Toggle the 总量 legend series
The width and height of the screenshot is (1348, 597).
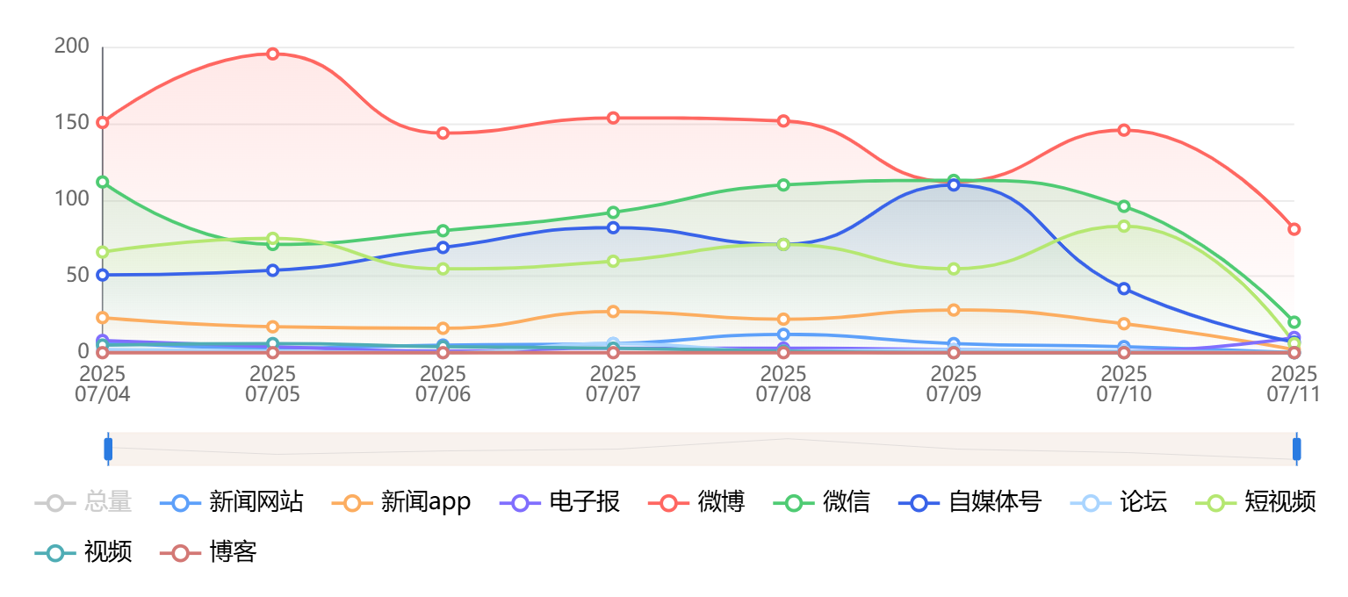point(84,502)
